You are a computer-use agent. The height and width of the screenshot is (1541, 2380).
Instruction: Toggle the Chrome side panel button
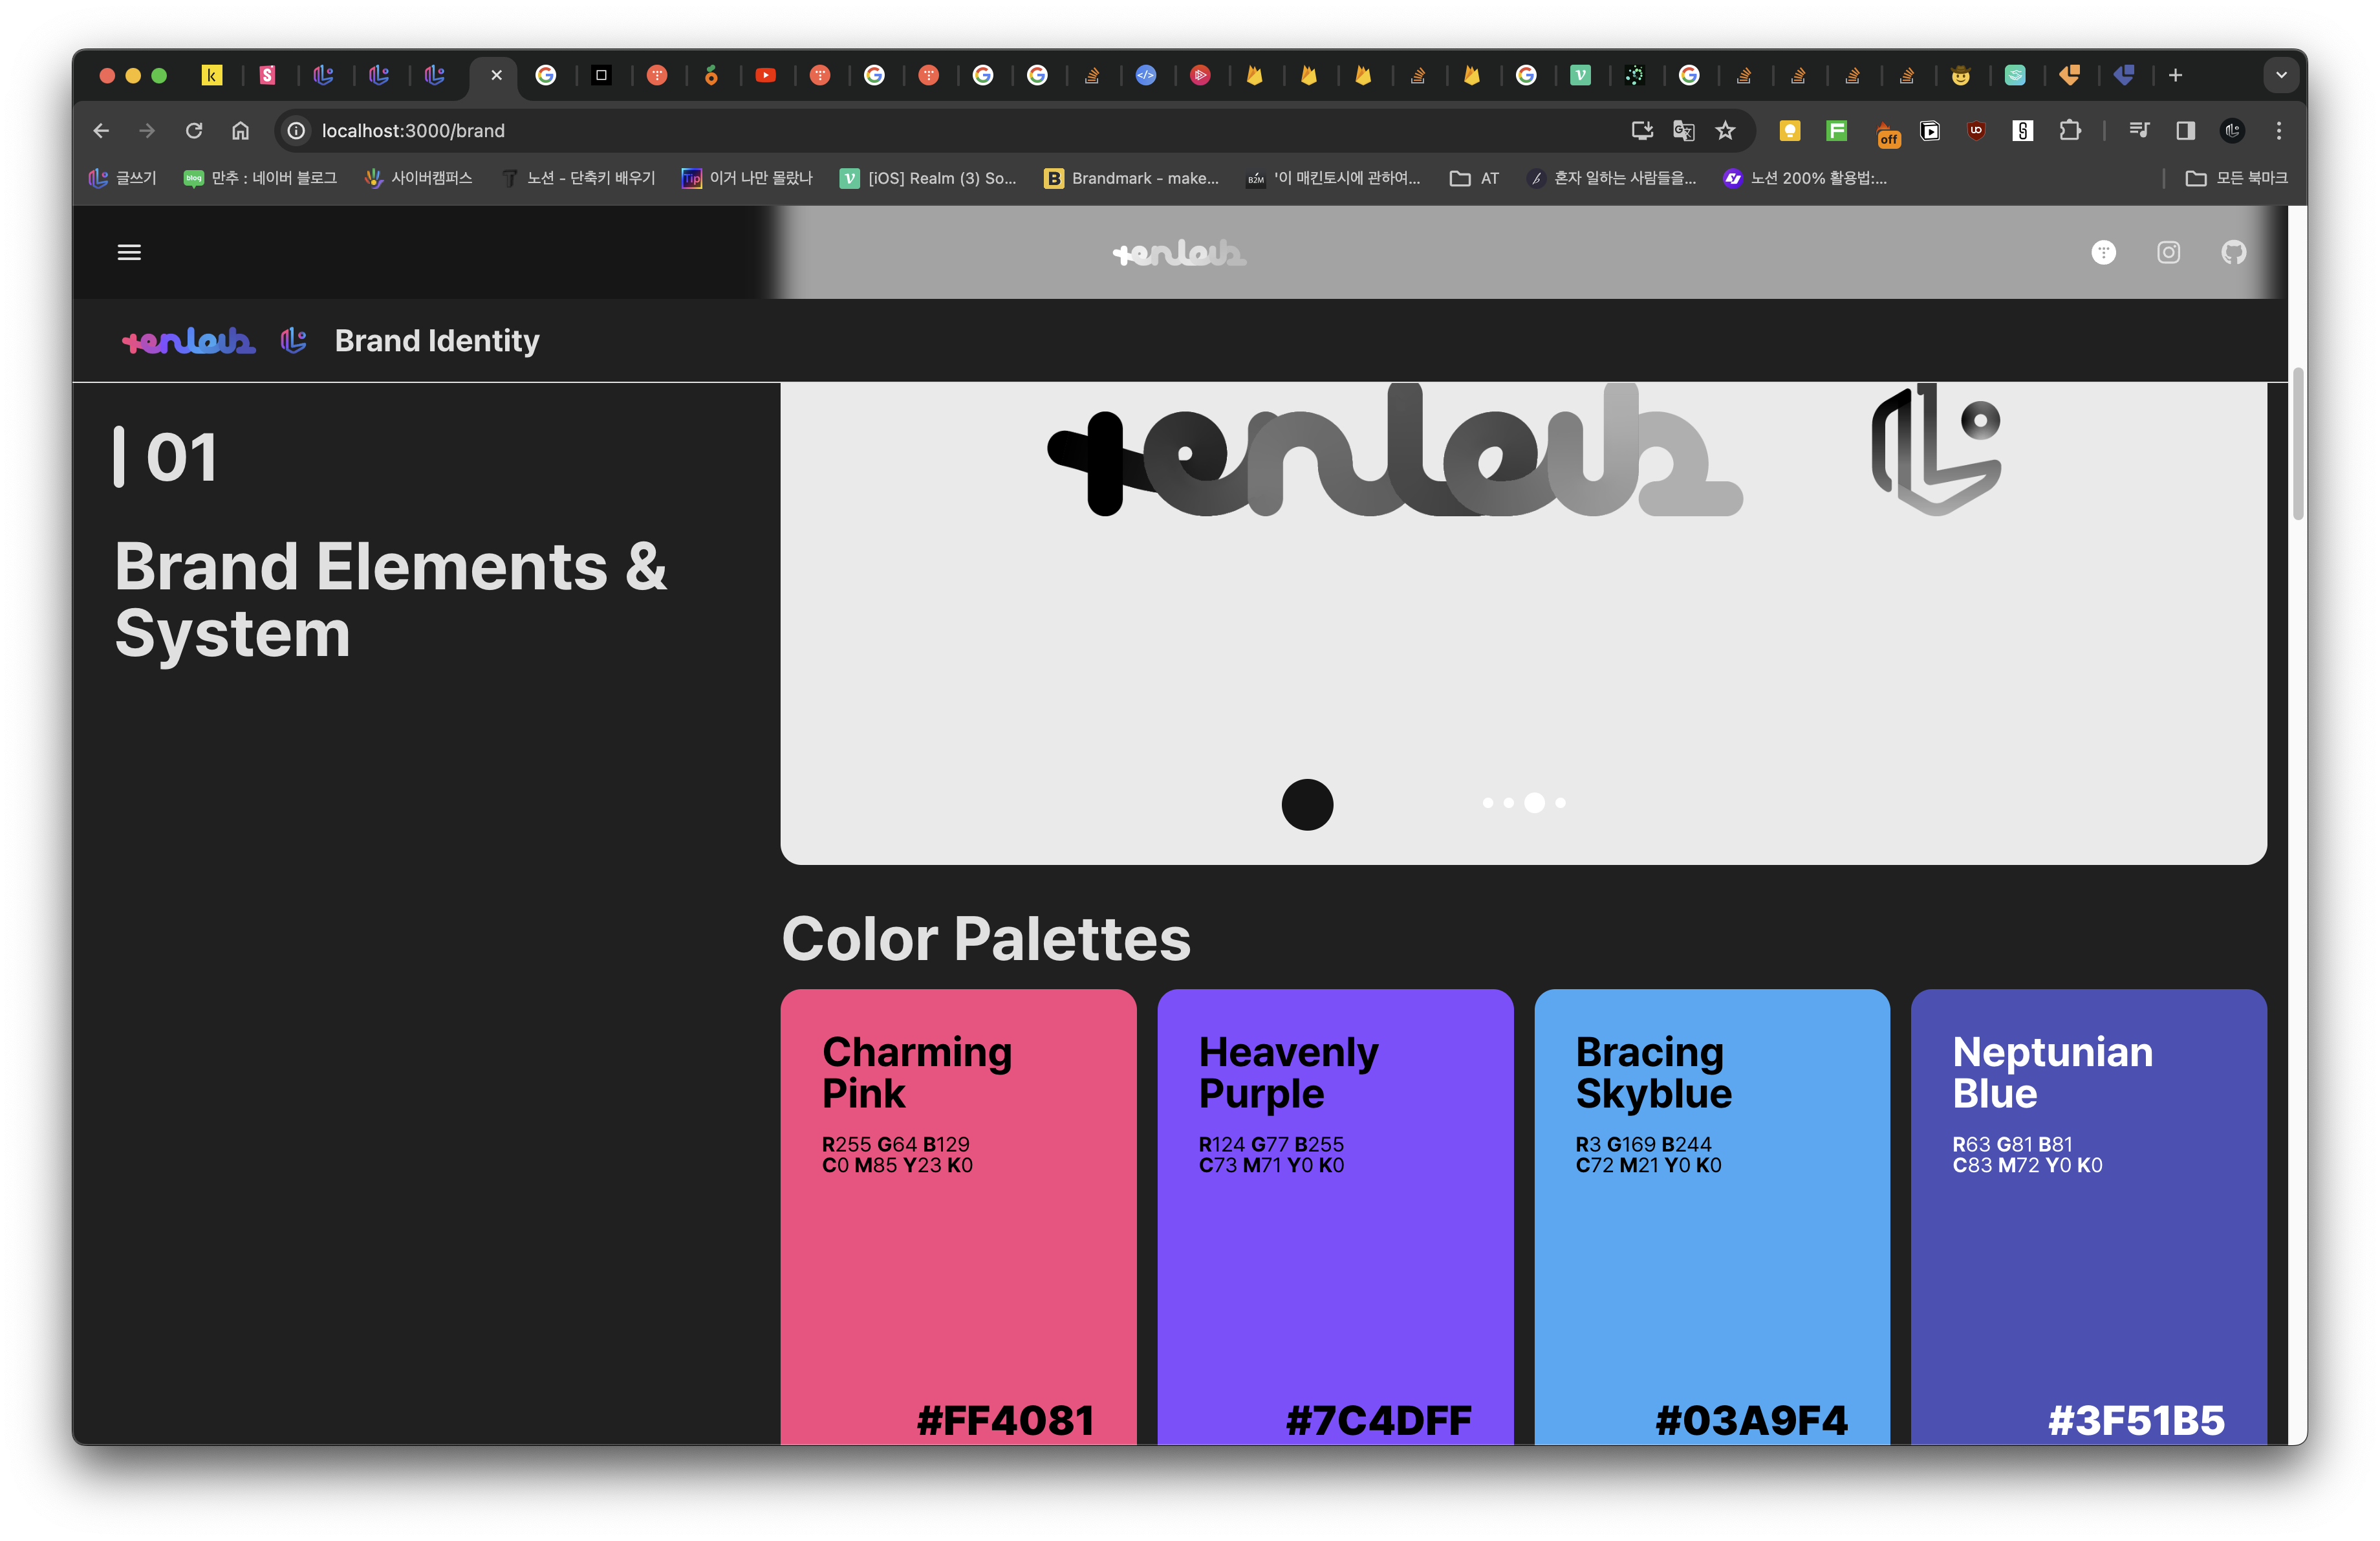tap(2186, 130)
